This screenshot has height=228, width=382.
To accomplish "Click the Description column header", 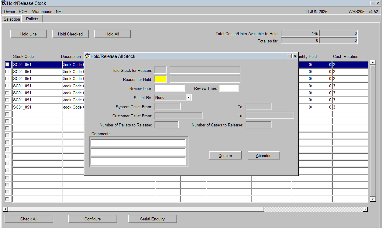I will pos(71,56).
